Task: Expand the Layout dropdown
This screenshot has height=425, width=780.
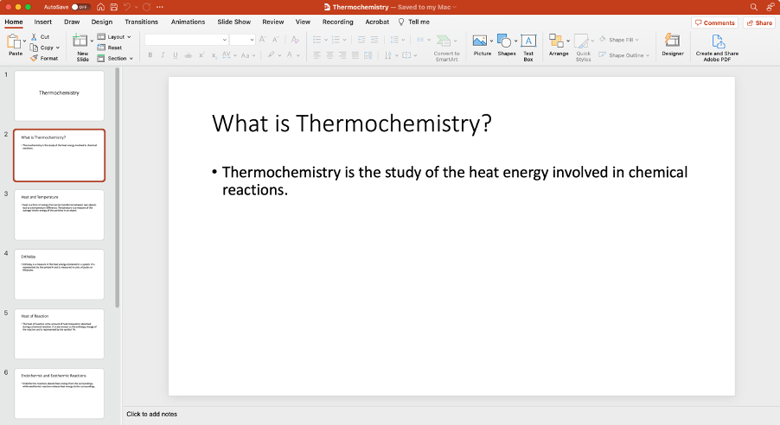Action: click(129, 37)
